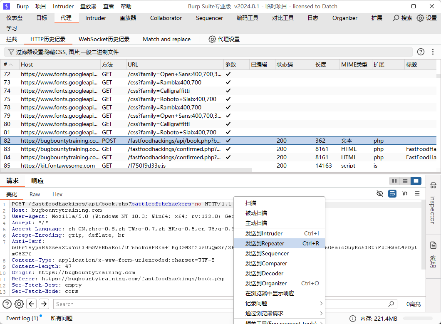This screenshot has width=441, height=324.
Task: Click horizontal scrollbar of history table
Action: [x=126, y=170]
